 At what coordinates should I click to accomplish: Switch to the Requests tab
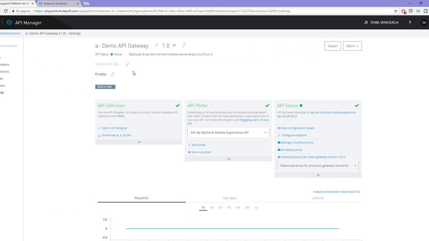(x=141, y=198)
